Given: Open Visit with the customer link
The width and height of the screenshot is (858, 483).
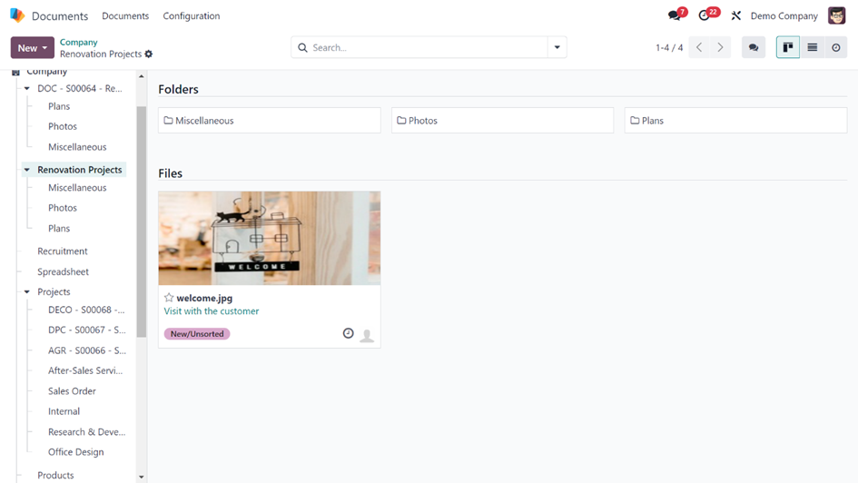Looking at the screenshot, I should tap(212, 310).
